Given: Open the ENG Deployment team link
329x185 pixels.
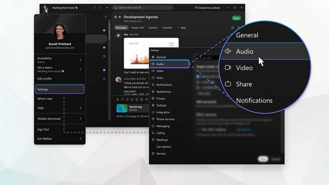Looking at the screenshot, I should [133, 21].
